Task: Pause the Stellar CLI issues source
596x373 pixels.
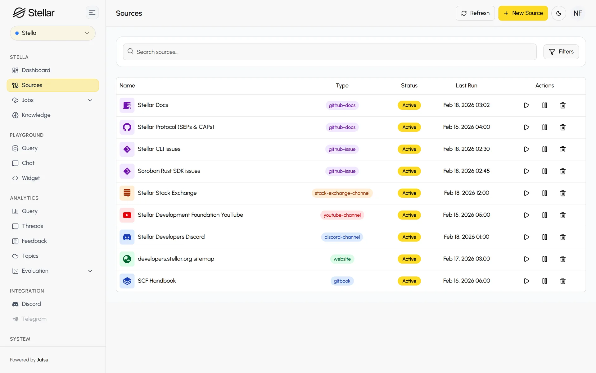Action: pyautogui.click(x=544, y=149)
